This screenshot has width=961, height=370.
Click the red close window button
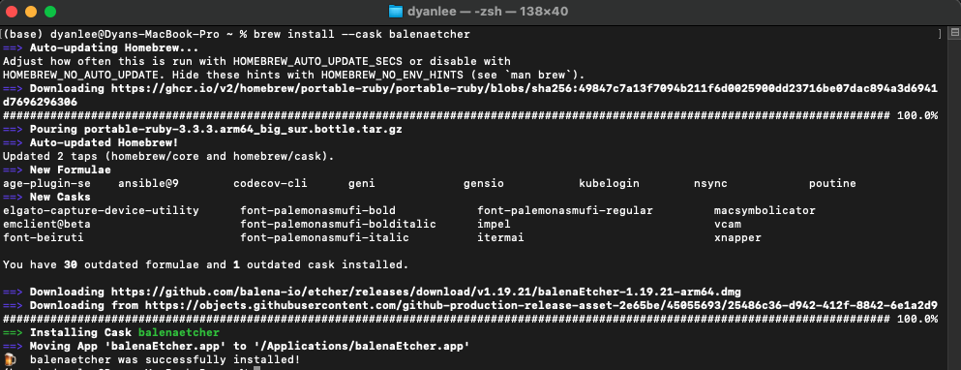coord(12,11)
